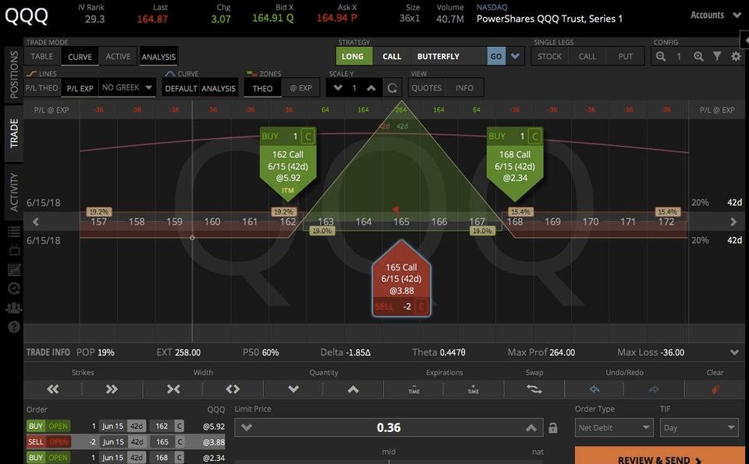
Task: Expand strategy list chevron next to GO
Action: tap(515, 56)
